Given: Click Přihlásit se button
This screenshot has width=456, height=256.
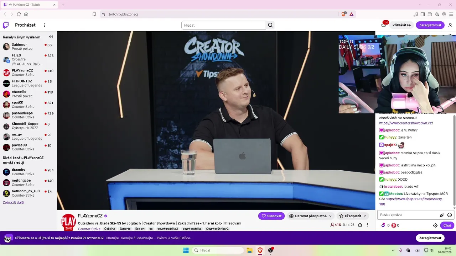Looking at the screenshot, I should click(401, 25).
